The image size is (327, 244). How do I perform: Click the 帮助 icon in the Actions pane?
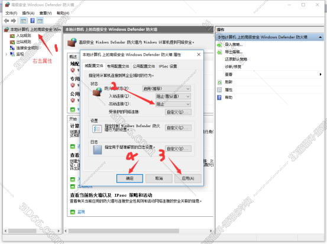(x=219, y=97)
